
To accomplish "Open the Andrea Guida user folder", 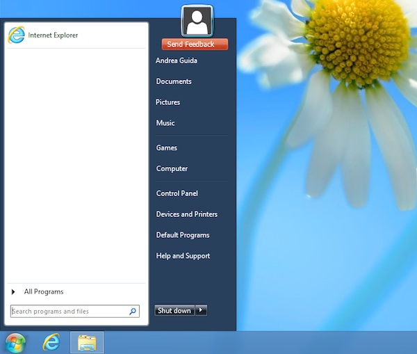I will point(177,61).
